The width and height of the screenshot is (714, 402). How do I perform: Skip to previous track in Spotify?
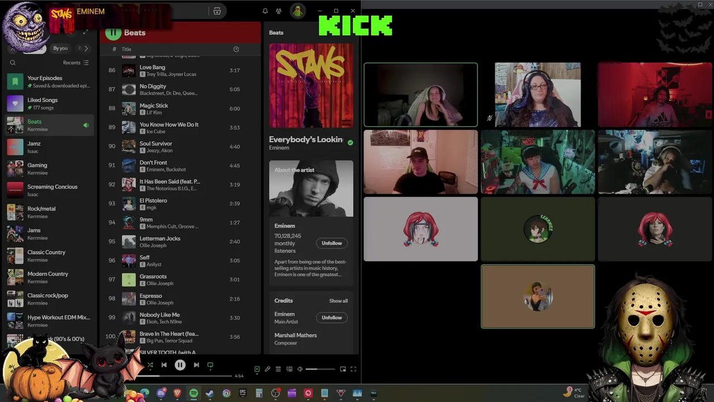[164, 365]
